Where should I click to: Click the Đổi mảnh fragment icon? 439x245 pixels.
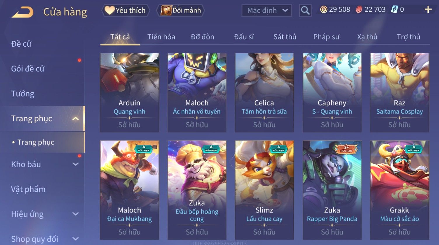[x=166, y=10]
